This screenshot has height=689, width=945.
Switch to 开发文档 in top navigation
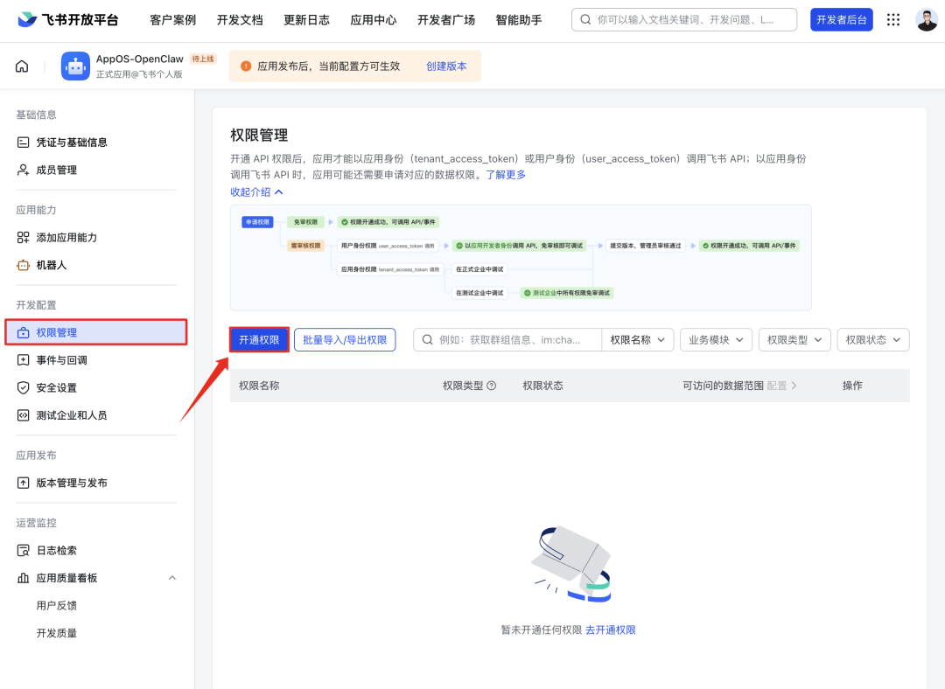coord(240,19)
